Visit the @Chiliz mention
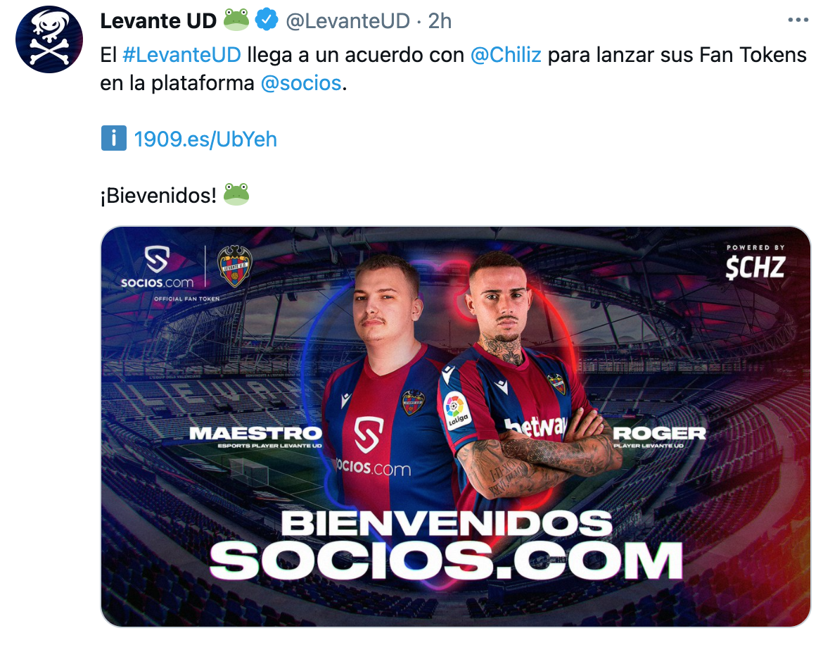The width and height of the screenshot is (823, 645). pyautogui.click(x=506, y=55)
